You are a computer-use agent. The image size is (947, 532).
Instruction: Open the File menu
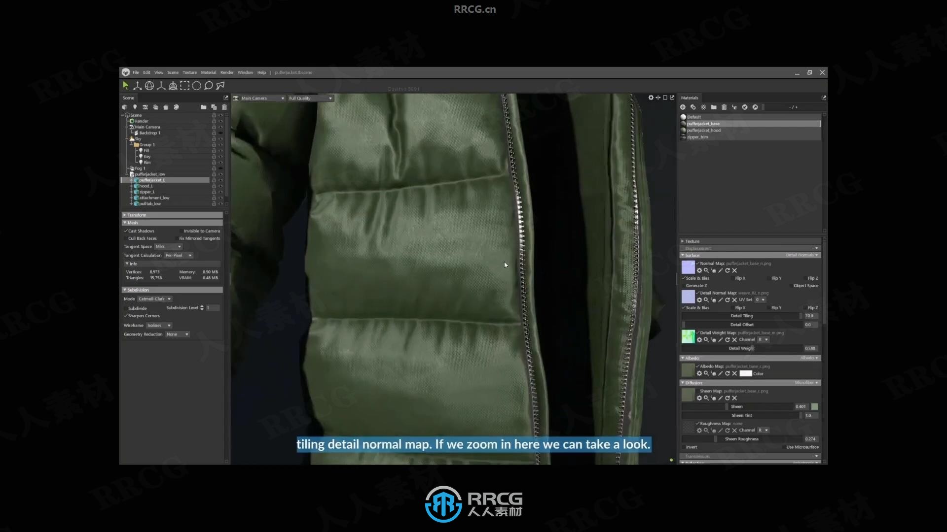pyautogui.click(x=136, y=72)
